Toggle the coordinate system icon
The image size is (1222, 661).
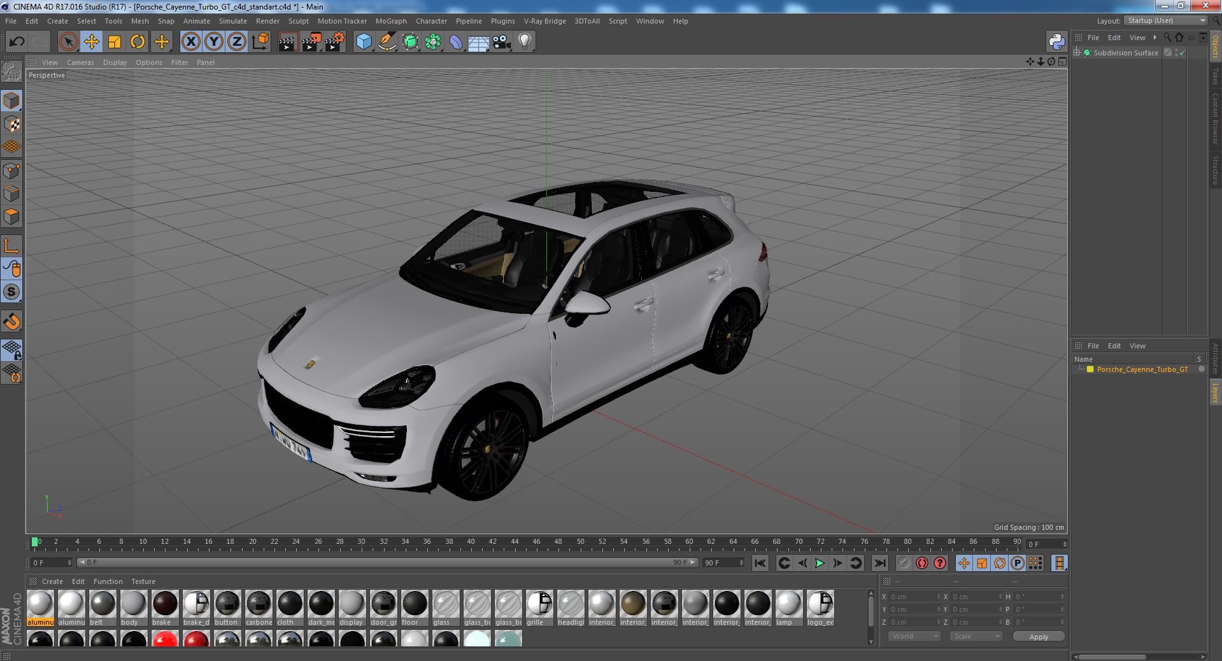(260, 42)
